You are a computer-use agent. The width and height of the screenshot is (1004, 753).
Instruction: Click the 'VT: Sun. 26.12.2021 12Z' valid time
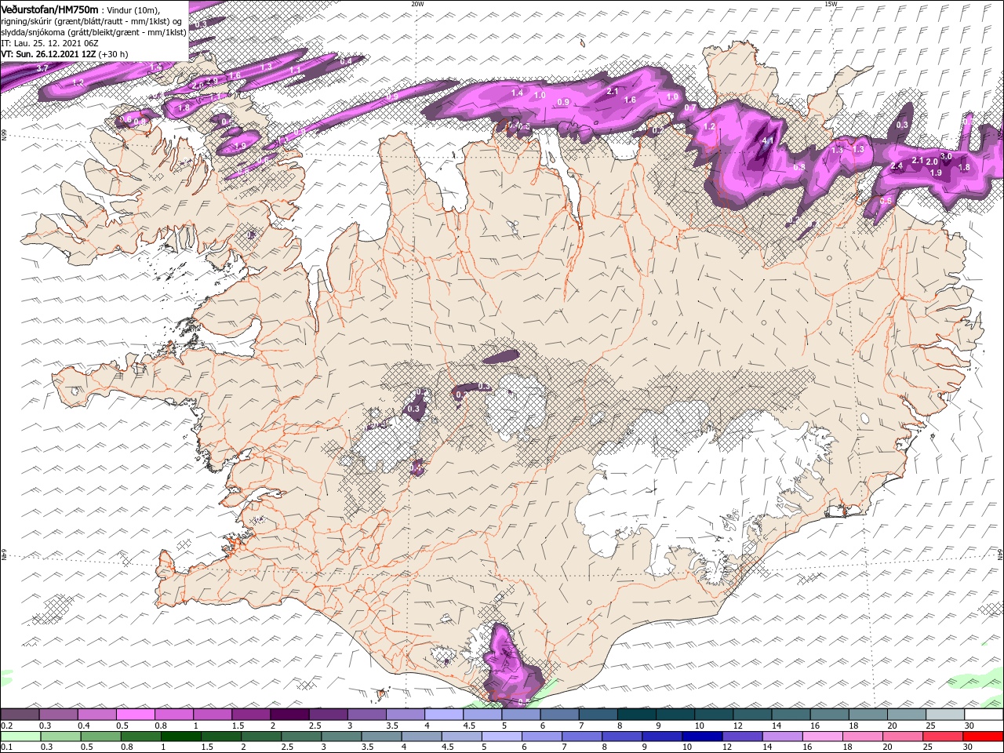coord(49,54)
